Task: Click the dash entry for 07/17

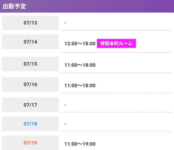Action: 65,105
